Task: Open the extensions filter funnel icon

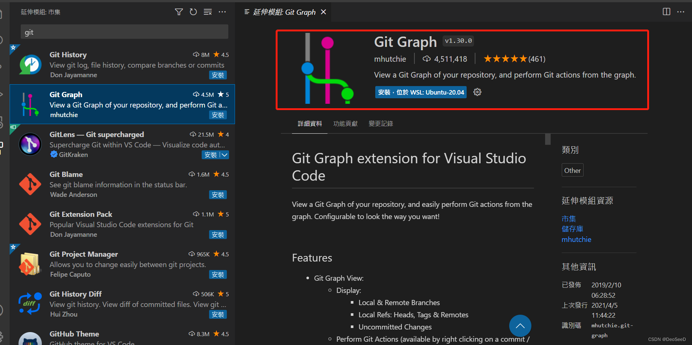Action: pyautogui.click(x=179, y=12)
